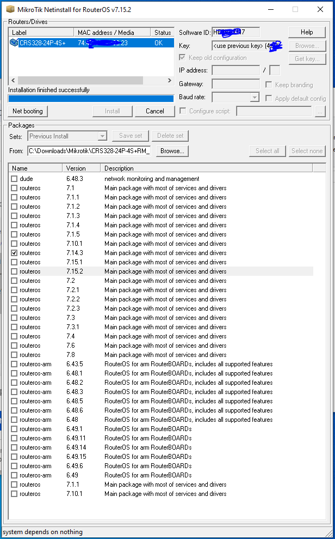Click the Cancel button

pyautogui.click(x=154, y=111)
